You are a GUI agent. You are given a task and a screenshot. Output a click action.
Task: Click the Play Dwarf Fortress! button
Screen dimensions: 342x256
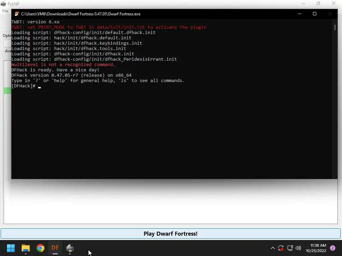pos(170,234)
